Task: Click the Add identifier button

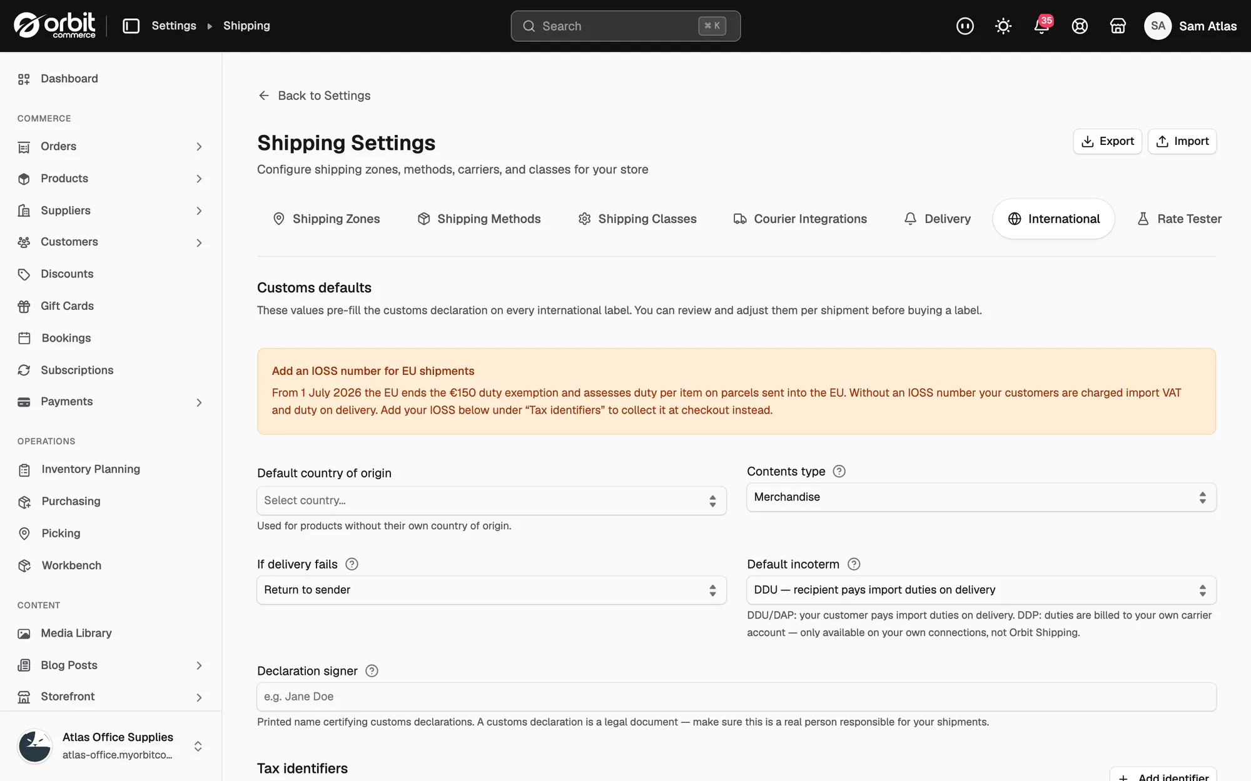Action: coord(1163,775)
